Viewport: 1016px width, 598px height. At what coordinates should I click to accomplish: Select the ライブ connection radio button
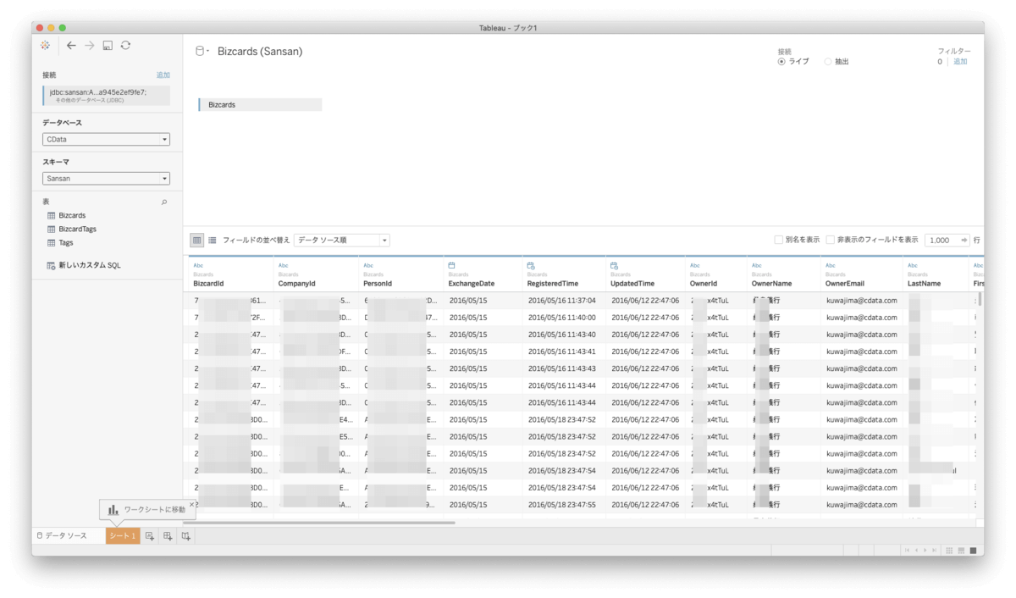coord(781,62)
